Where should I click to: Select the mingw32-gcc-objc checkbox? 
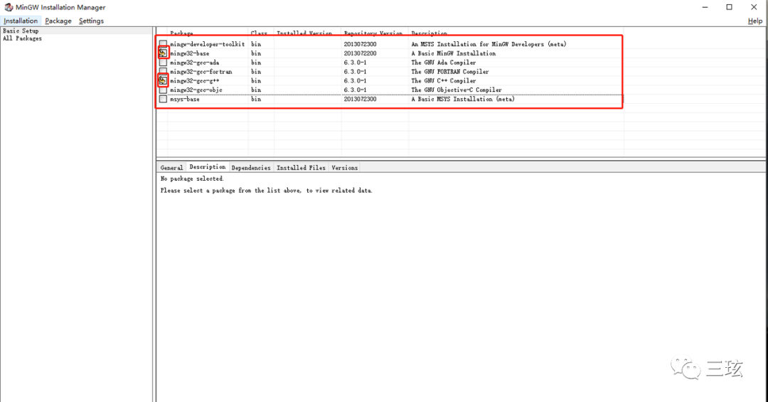point(163,90)
